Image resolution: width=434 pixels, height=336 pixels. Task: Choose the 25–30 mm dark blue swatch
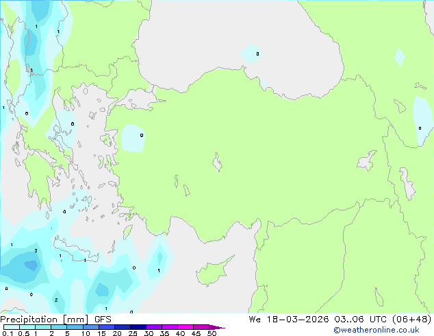[x=138, y=327]
